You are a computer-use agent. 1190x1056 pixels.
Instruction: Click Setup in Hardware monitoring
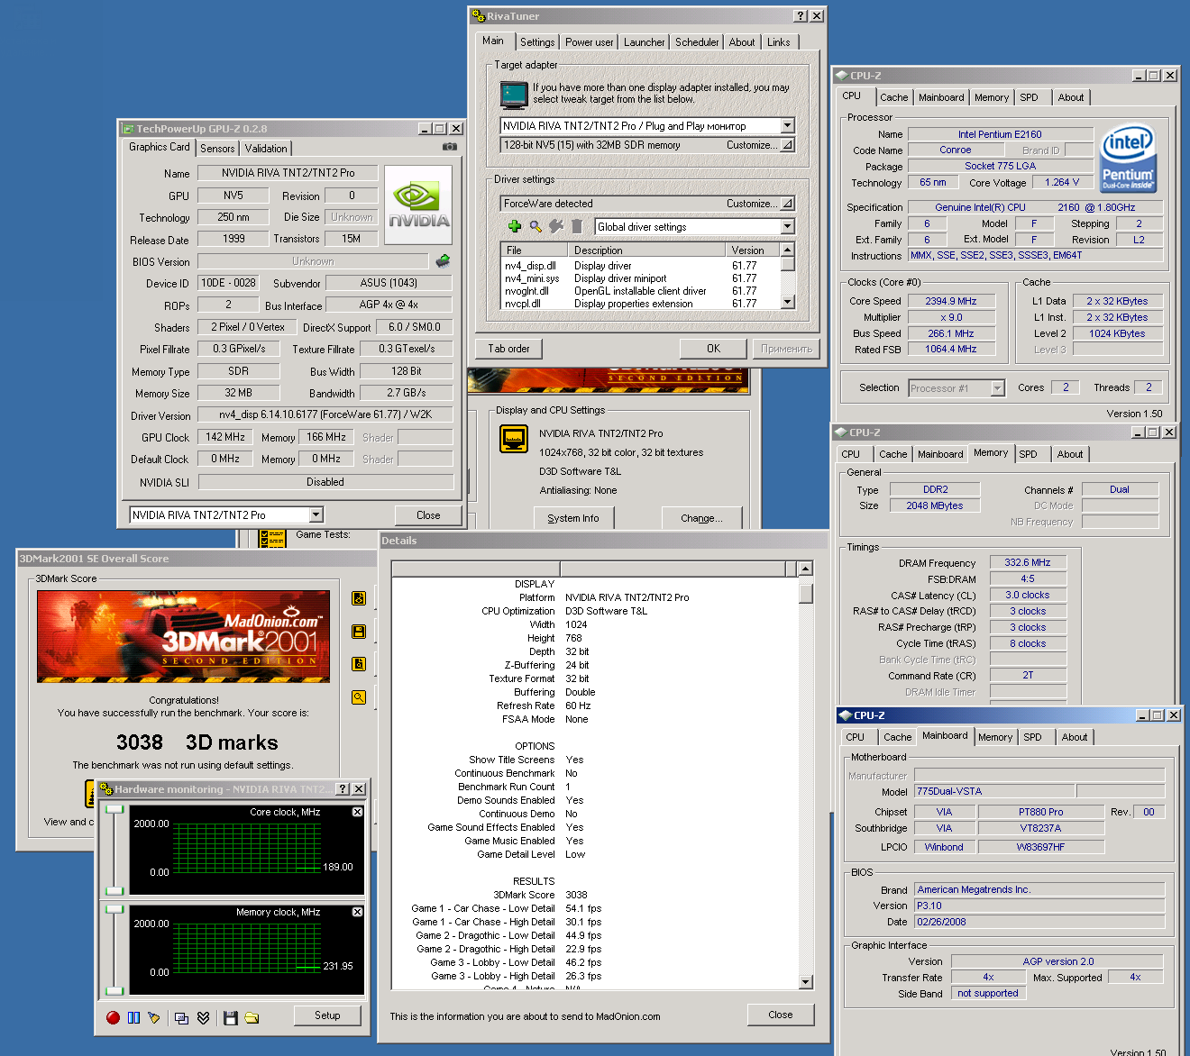(327, 1015)
